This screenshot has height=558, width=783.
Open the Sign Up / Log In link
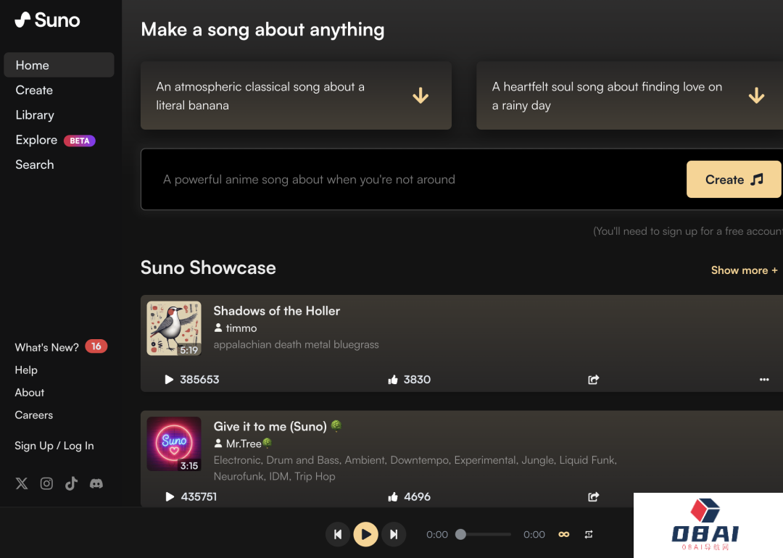[54, 446]
